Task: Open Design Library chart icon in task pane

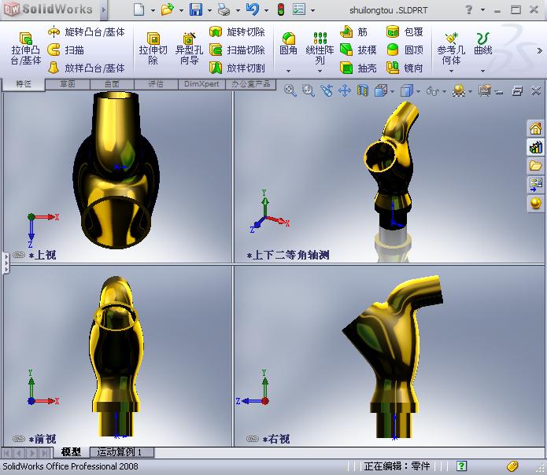Action: click(535, 147)
